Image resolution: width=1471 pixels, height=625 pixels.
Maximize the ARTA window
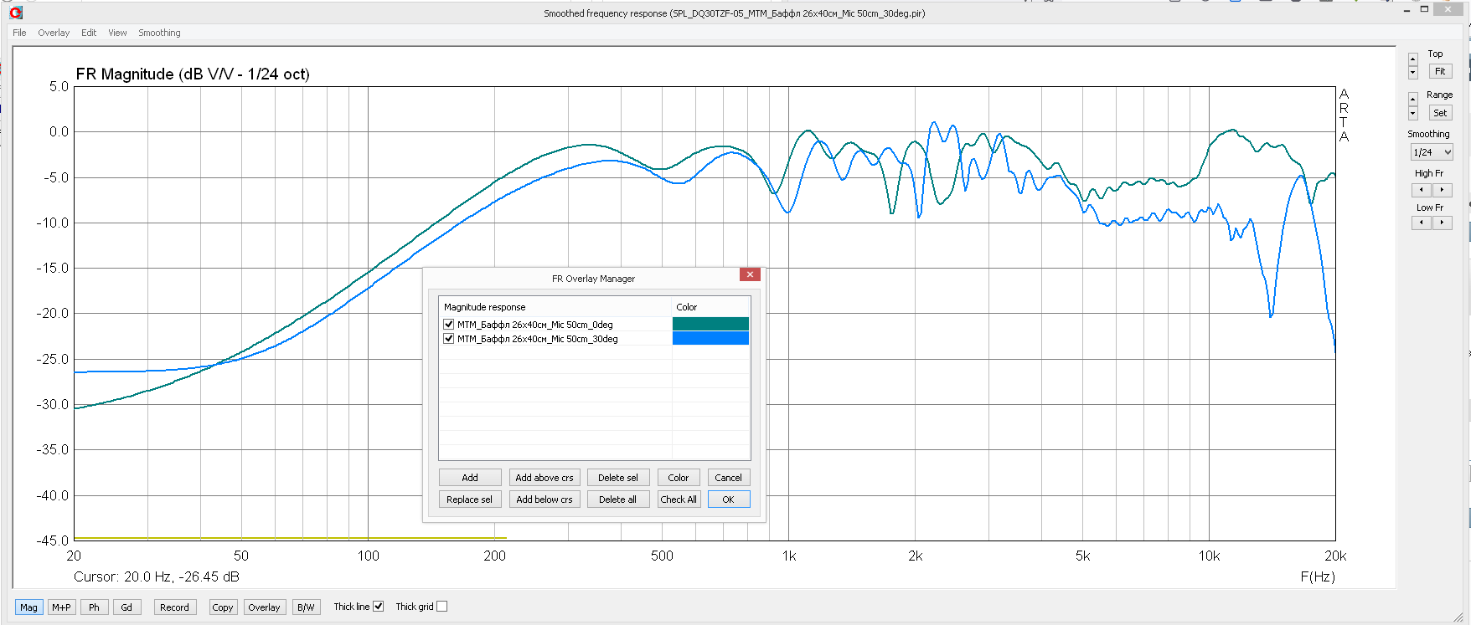[x=1425, y=9]
